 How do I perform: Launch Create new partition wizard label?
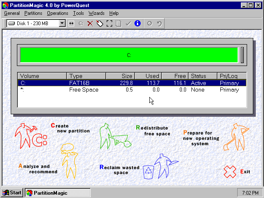[x=70, y=128]
